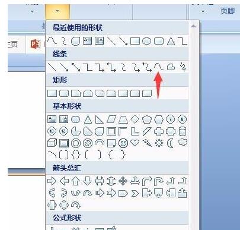This screenshot has height=230, width=240.
Task: Pick Quad Arrow in 箭头总汇
Action: (123, 181)
